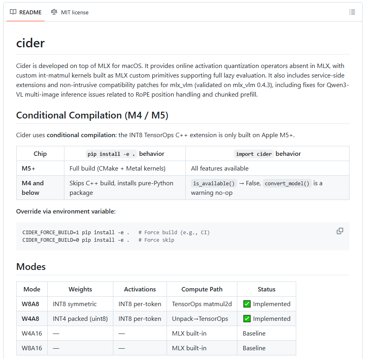Select the "cider" main heading

coord(30,43)
